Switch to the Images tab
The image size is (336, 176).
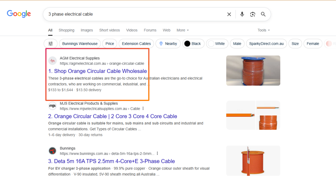coord(87,30)
